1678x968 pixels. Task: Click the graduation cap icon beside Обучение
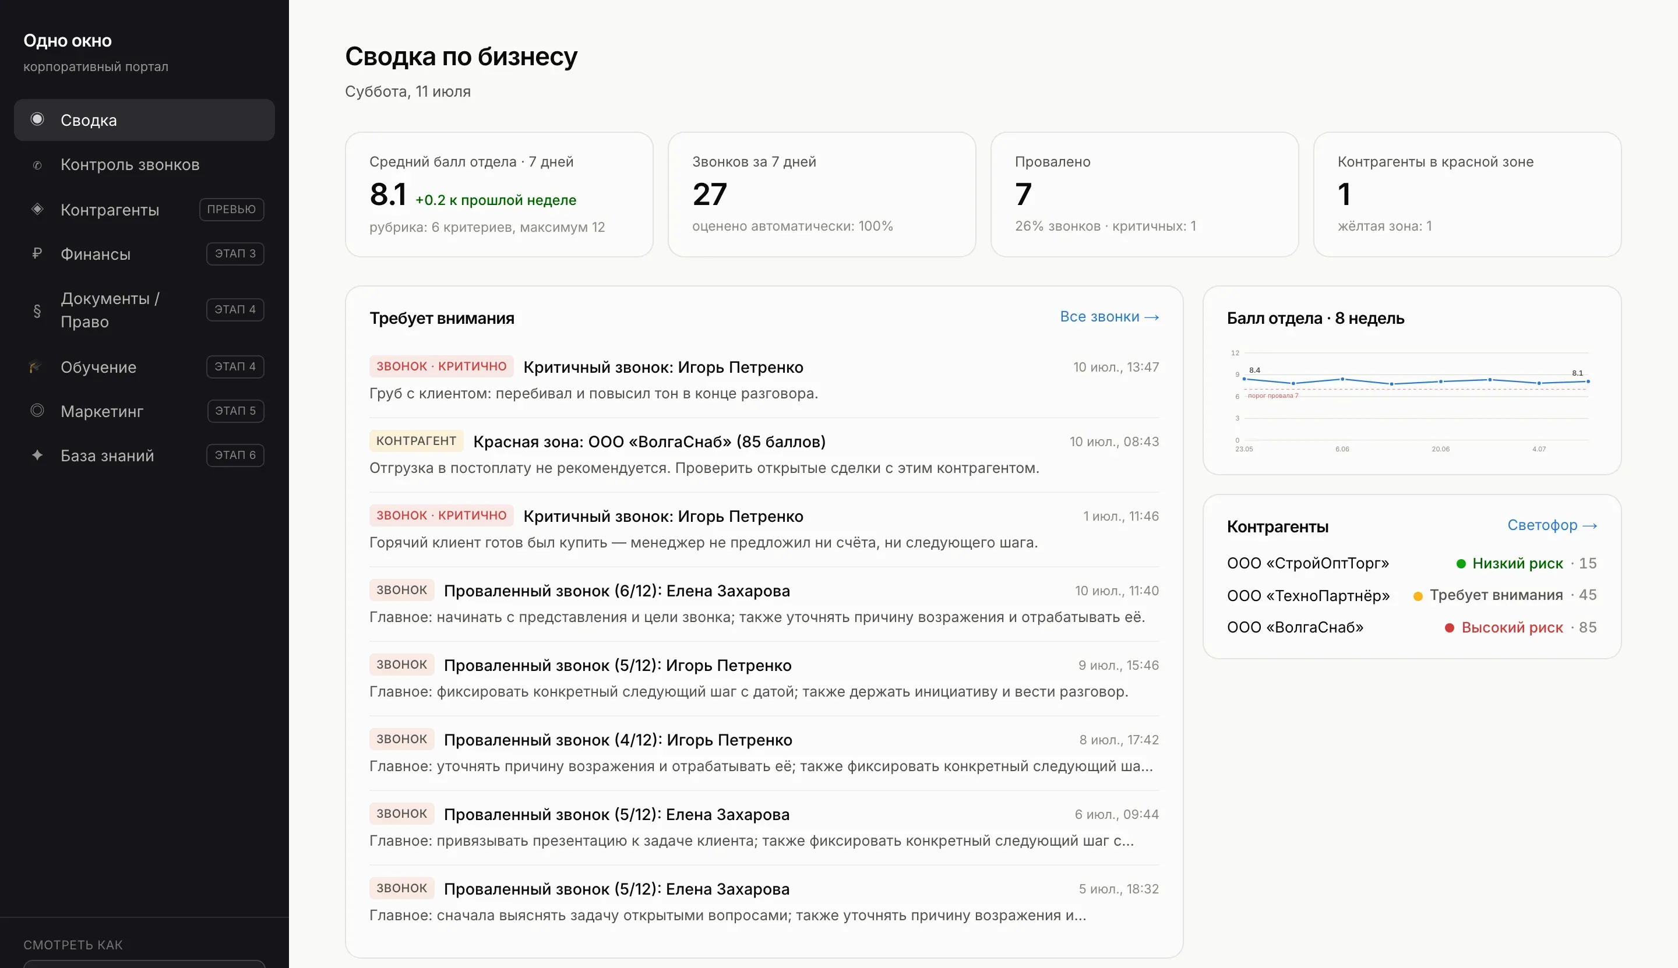pos(36,366)
